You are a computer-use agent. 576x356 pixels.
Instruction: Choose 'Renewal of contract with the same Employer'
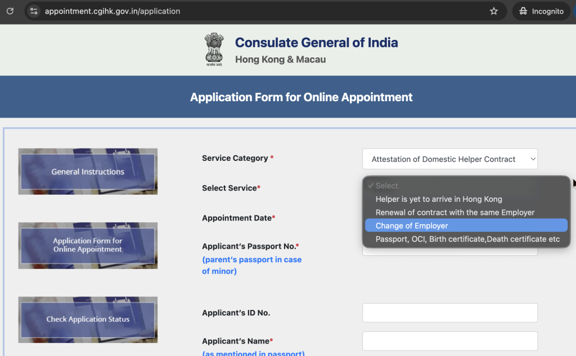tap(454, 213)
